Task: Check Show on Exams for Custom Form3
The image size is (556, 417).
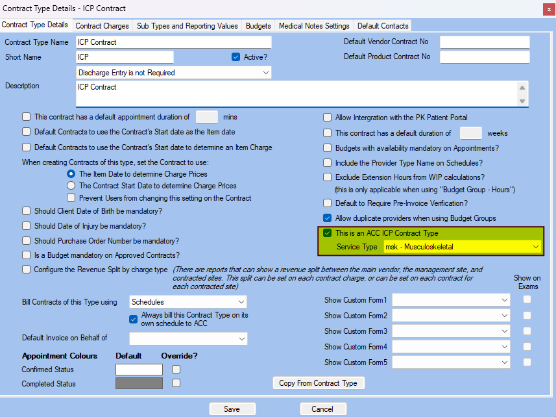Action: coord(527,331)
